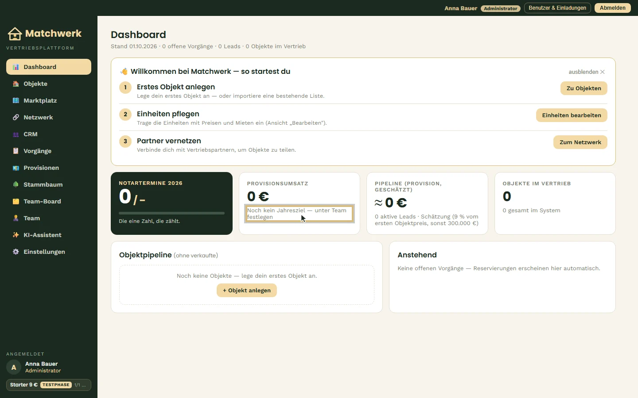638x398 pixels.
Task: Select the Einstellungen menu entry
Action: coord(49,252)
